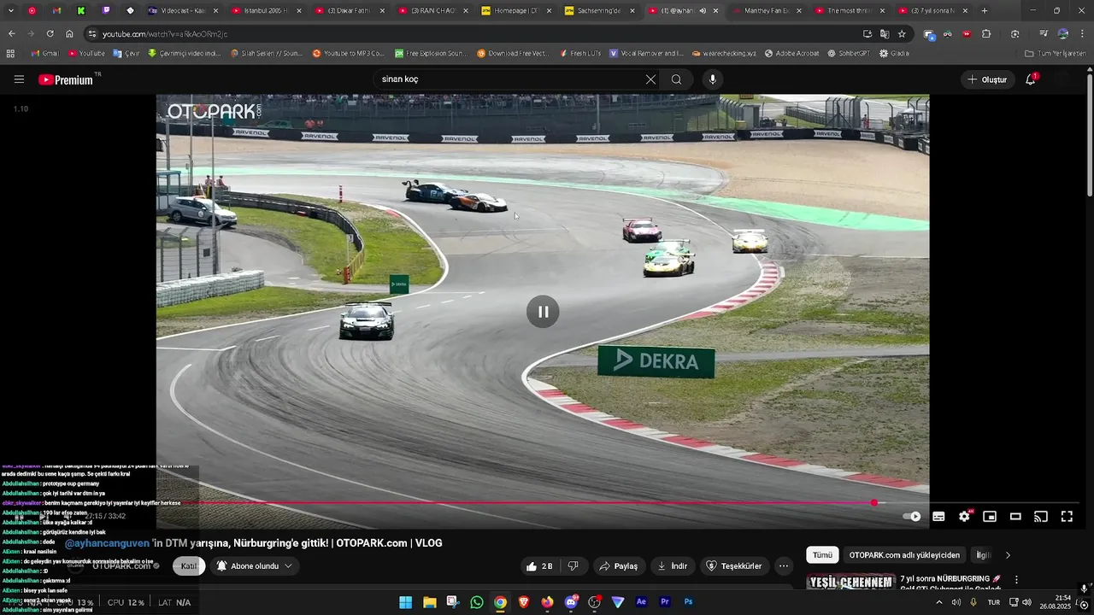Screen dimensions: 1094x615
Task: Open YouTube notifications bell
Action: click(x=1031, y=79)
